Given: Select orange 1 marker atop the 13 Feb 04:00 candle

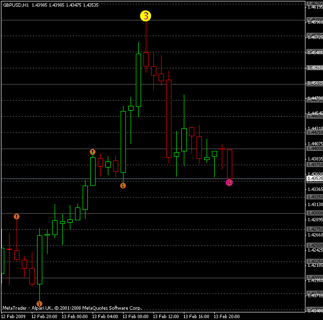Looking at the screenshot, I should click(93, 152).
